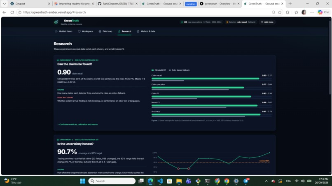Viewport: 332px width, 186px height.
Task: Open the browser profile avatar
Action: pos(304,12)
